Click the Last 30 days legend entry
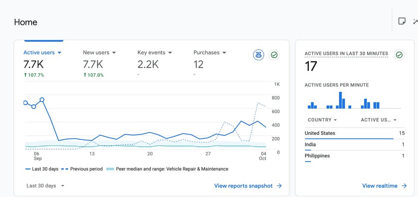Screen dimensions: 418x197 (x=42, y=169)
